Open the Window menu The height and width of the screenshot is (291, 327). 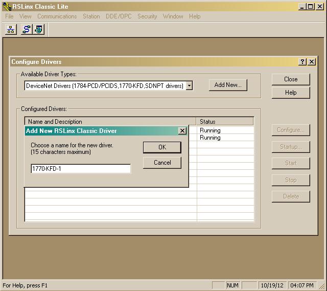click(173, 16)
